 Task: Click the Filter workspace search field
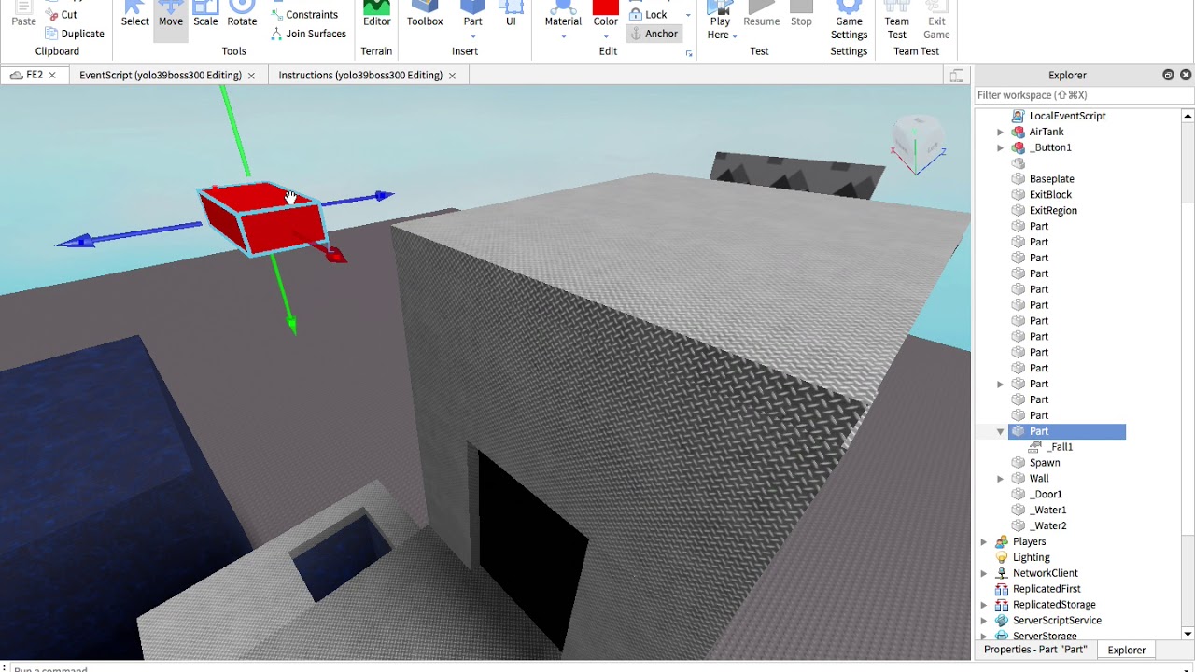coord(1084,95)
